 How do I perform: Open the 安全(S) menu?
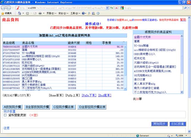click(x=62, y=13)
